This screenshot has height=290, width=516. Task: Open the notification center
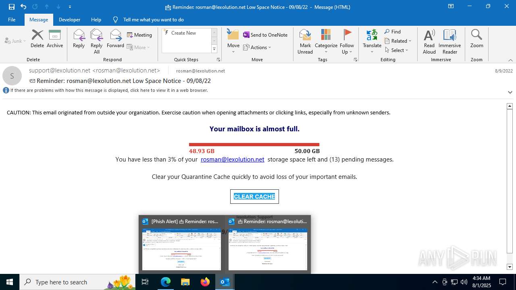coord(503,282)
